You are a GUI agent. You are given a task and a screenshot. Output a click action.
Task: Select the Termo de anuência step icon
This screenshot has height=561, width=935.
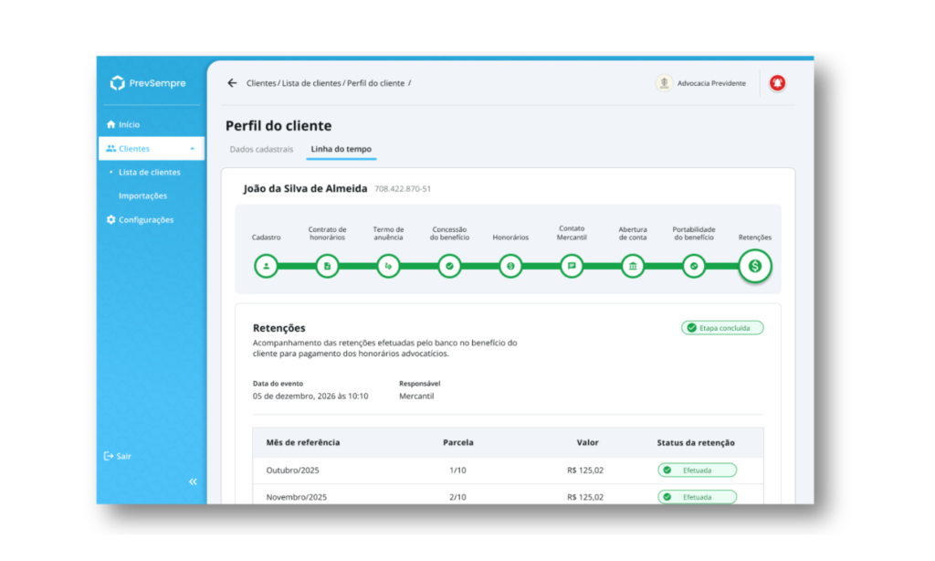(x=388, y=266)
